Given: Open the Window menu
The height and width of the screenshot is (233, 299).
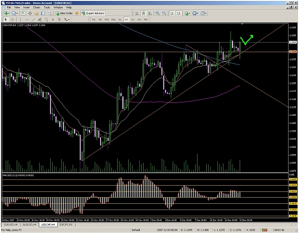Looking at the screenshot, I should (58, 8).
